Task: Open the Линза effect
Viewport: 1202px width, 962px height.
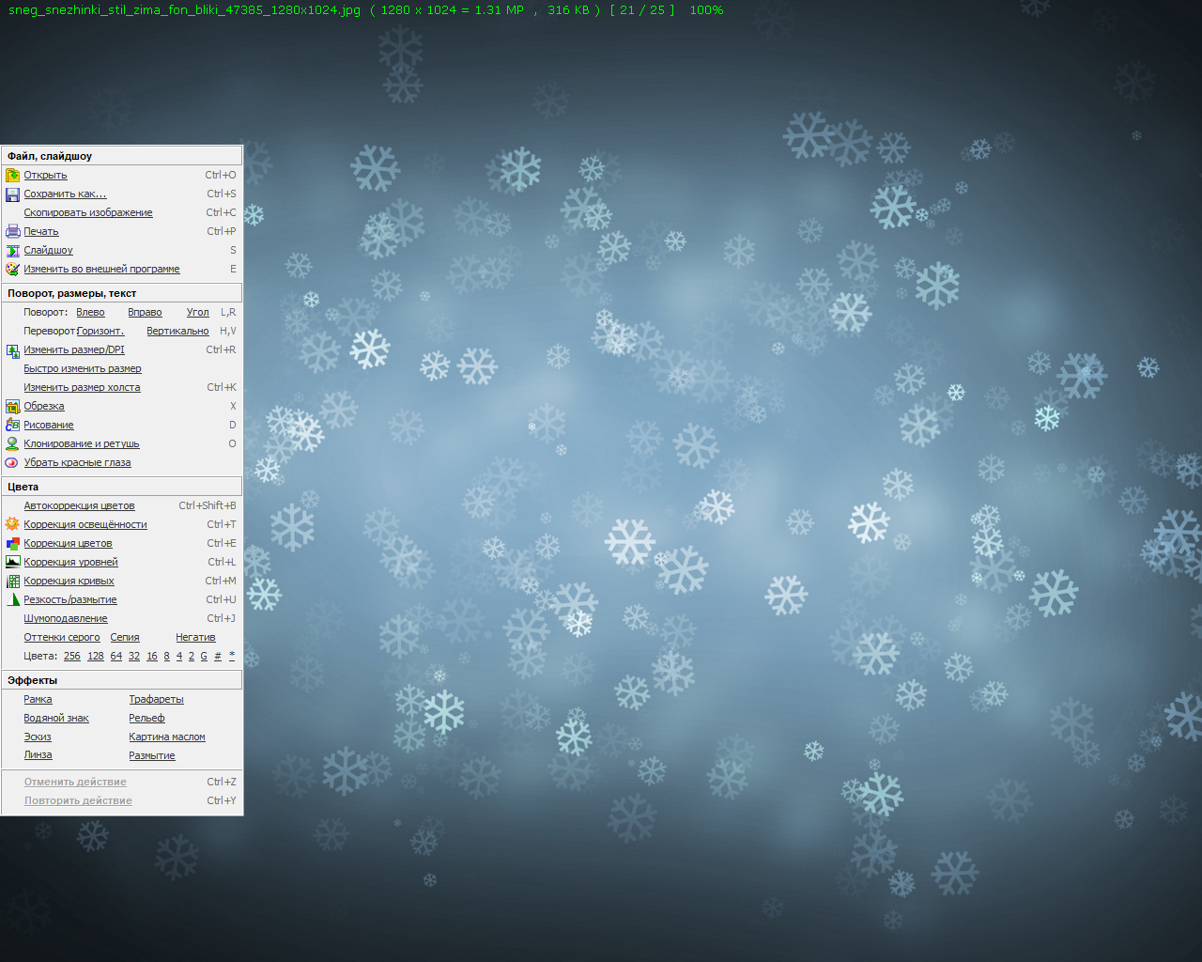Action: (38, 755)
